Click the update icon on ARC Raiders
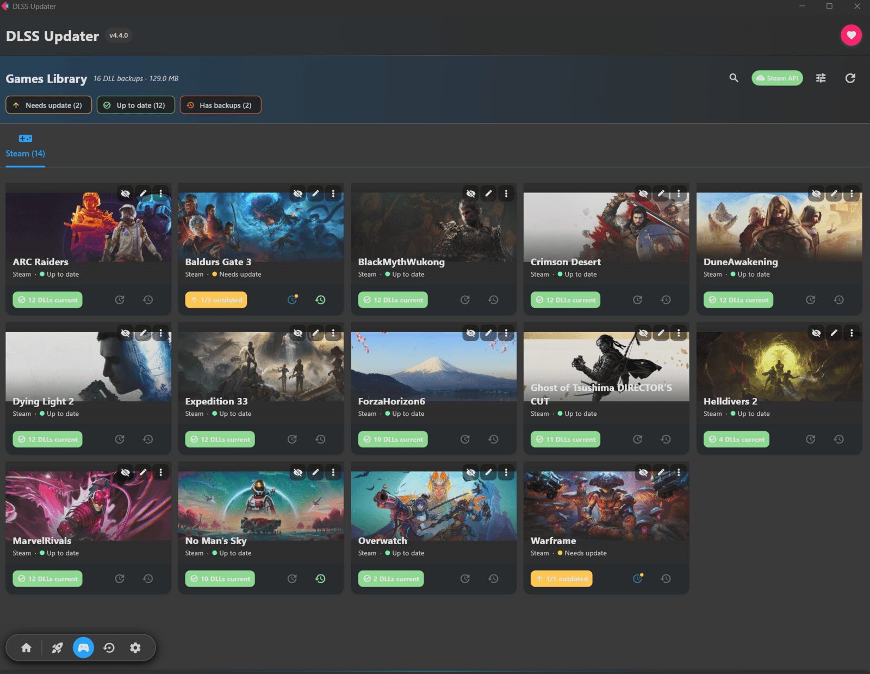Viewport: 870px width, 674px height. click(120, 299)
